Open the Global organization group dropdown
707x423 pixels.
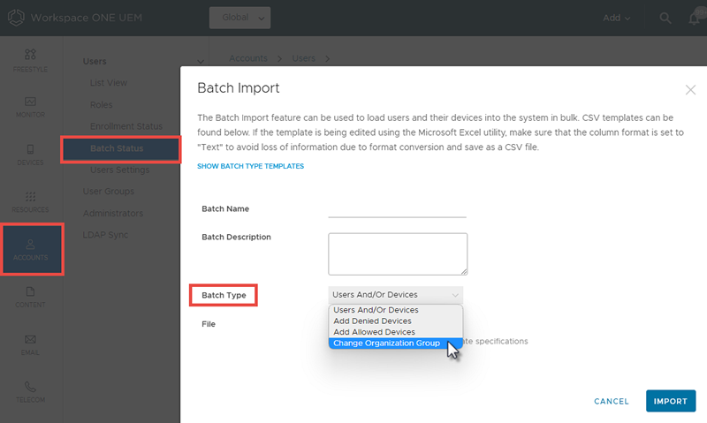pyautogui.click(x=239, y=18)
